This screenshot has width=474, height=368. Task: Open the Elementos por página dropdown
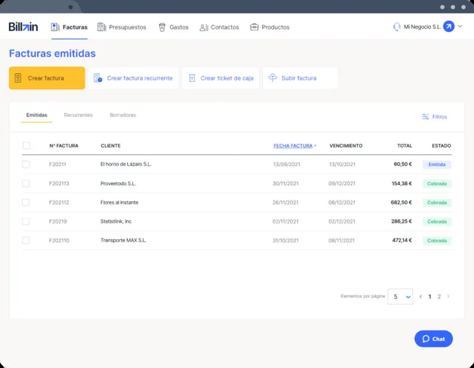click(400, 296)
